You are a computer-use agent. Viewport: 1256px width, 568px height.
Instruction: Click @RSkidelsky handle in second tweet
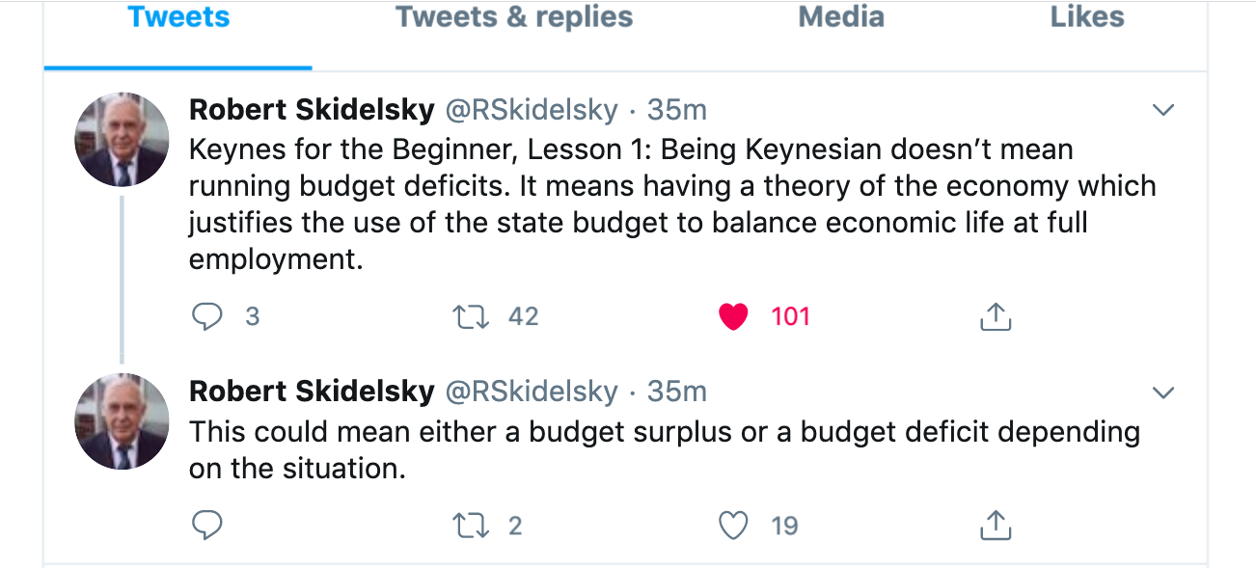pyautogui.click(x=531, y=392)
